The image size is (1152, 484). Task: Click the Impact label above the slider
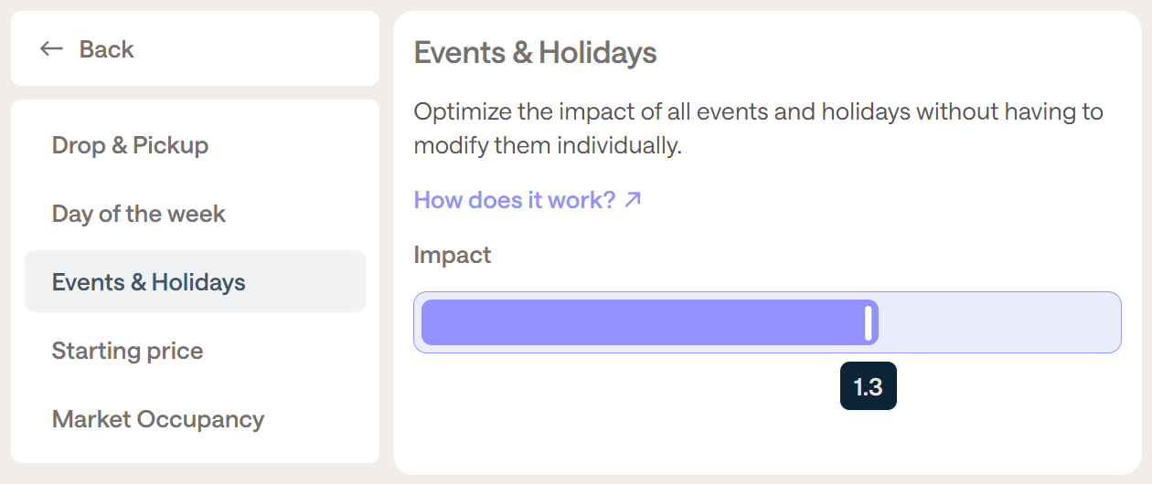tap(452, 255)
